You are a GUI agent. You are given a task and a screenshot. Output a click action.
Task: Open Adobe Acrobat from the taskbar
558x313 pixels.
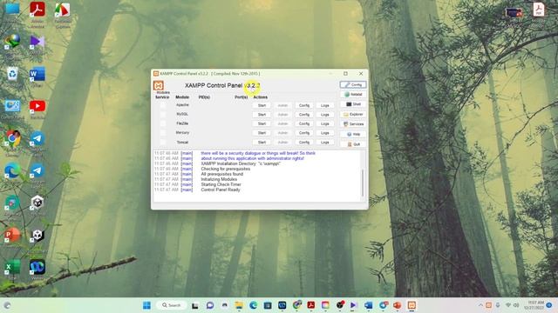click(x=311, y=305)
